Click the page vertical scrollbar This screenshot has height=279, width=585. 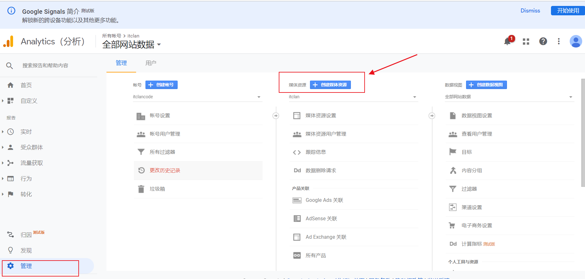click(x=583, y=133)
